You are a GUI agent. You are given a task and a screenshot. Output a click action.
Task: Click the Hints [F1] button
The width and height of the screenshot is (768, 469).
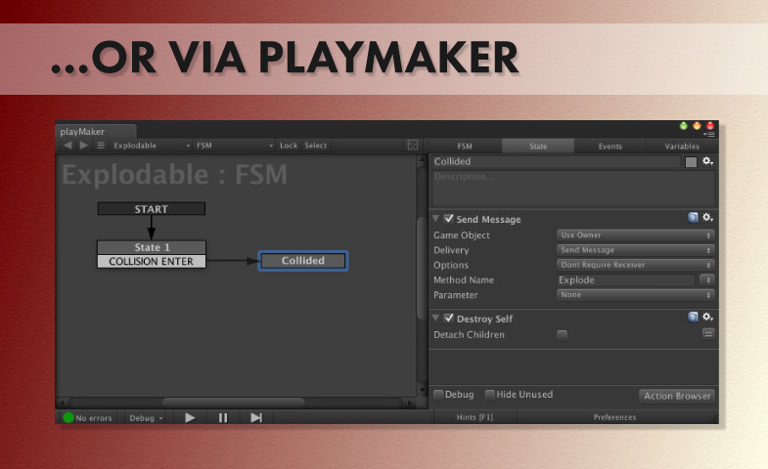pos(474,417)
